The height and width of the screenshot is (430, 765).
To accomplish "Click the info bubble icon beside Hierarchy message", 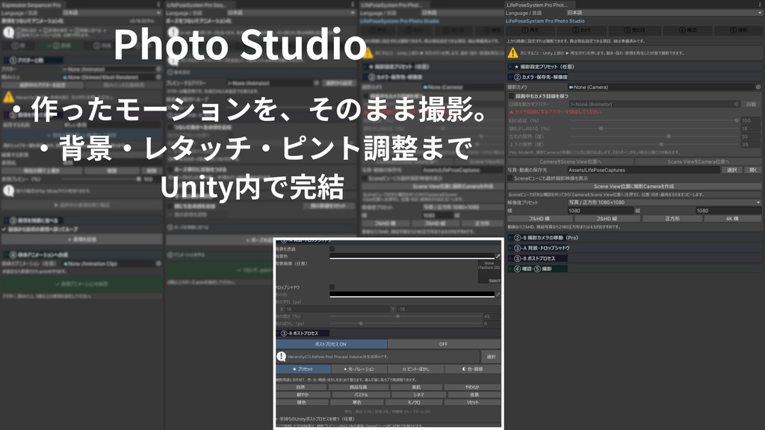I will pyautogui.click(x=282, y=356).
